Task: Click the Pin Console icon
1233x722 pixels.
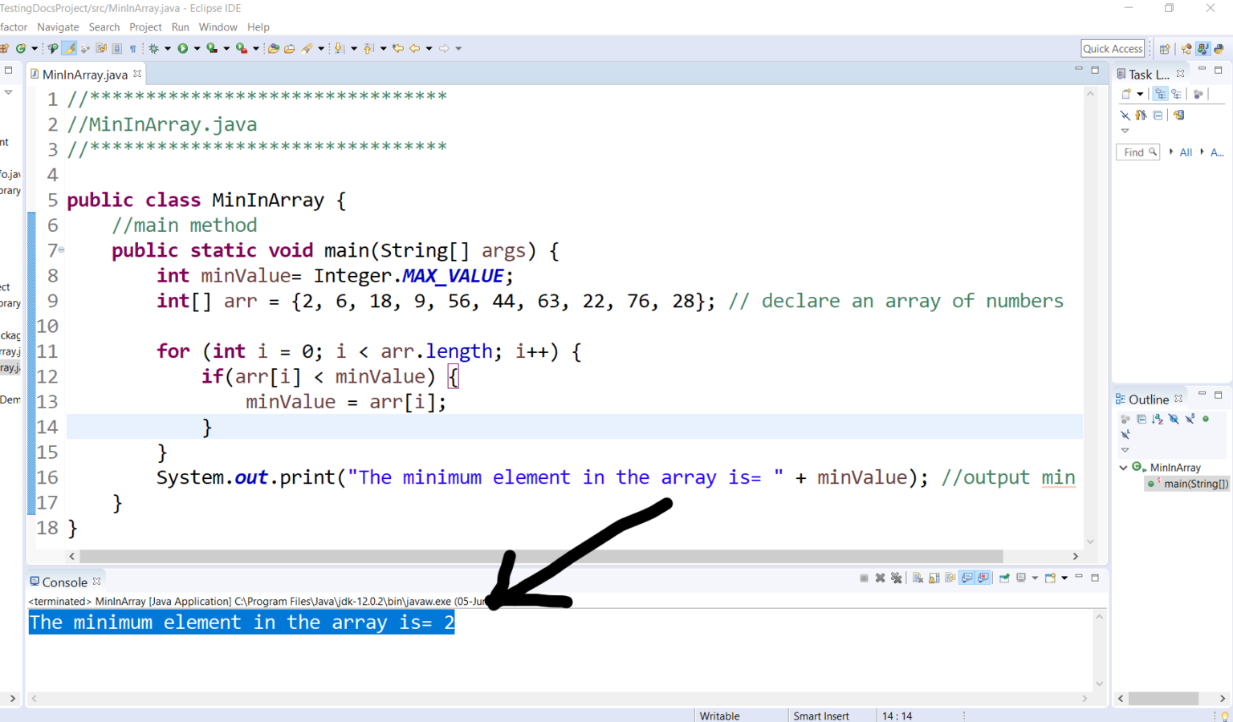Action: tap(1004, 578)
